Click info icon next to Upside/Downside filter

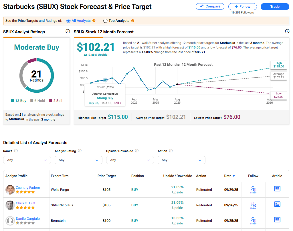coord(137,151)
